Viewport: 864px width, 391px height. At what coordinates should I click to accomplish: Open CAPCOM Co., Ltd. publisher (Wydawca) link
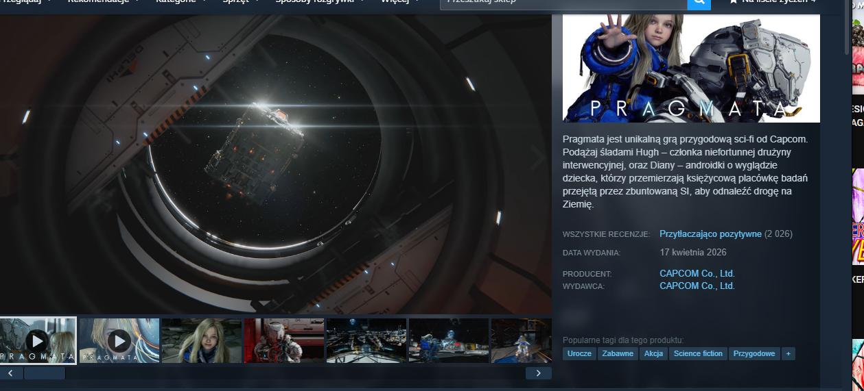[697, 286]
